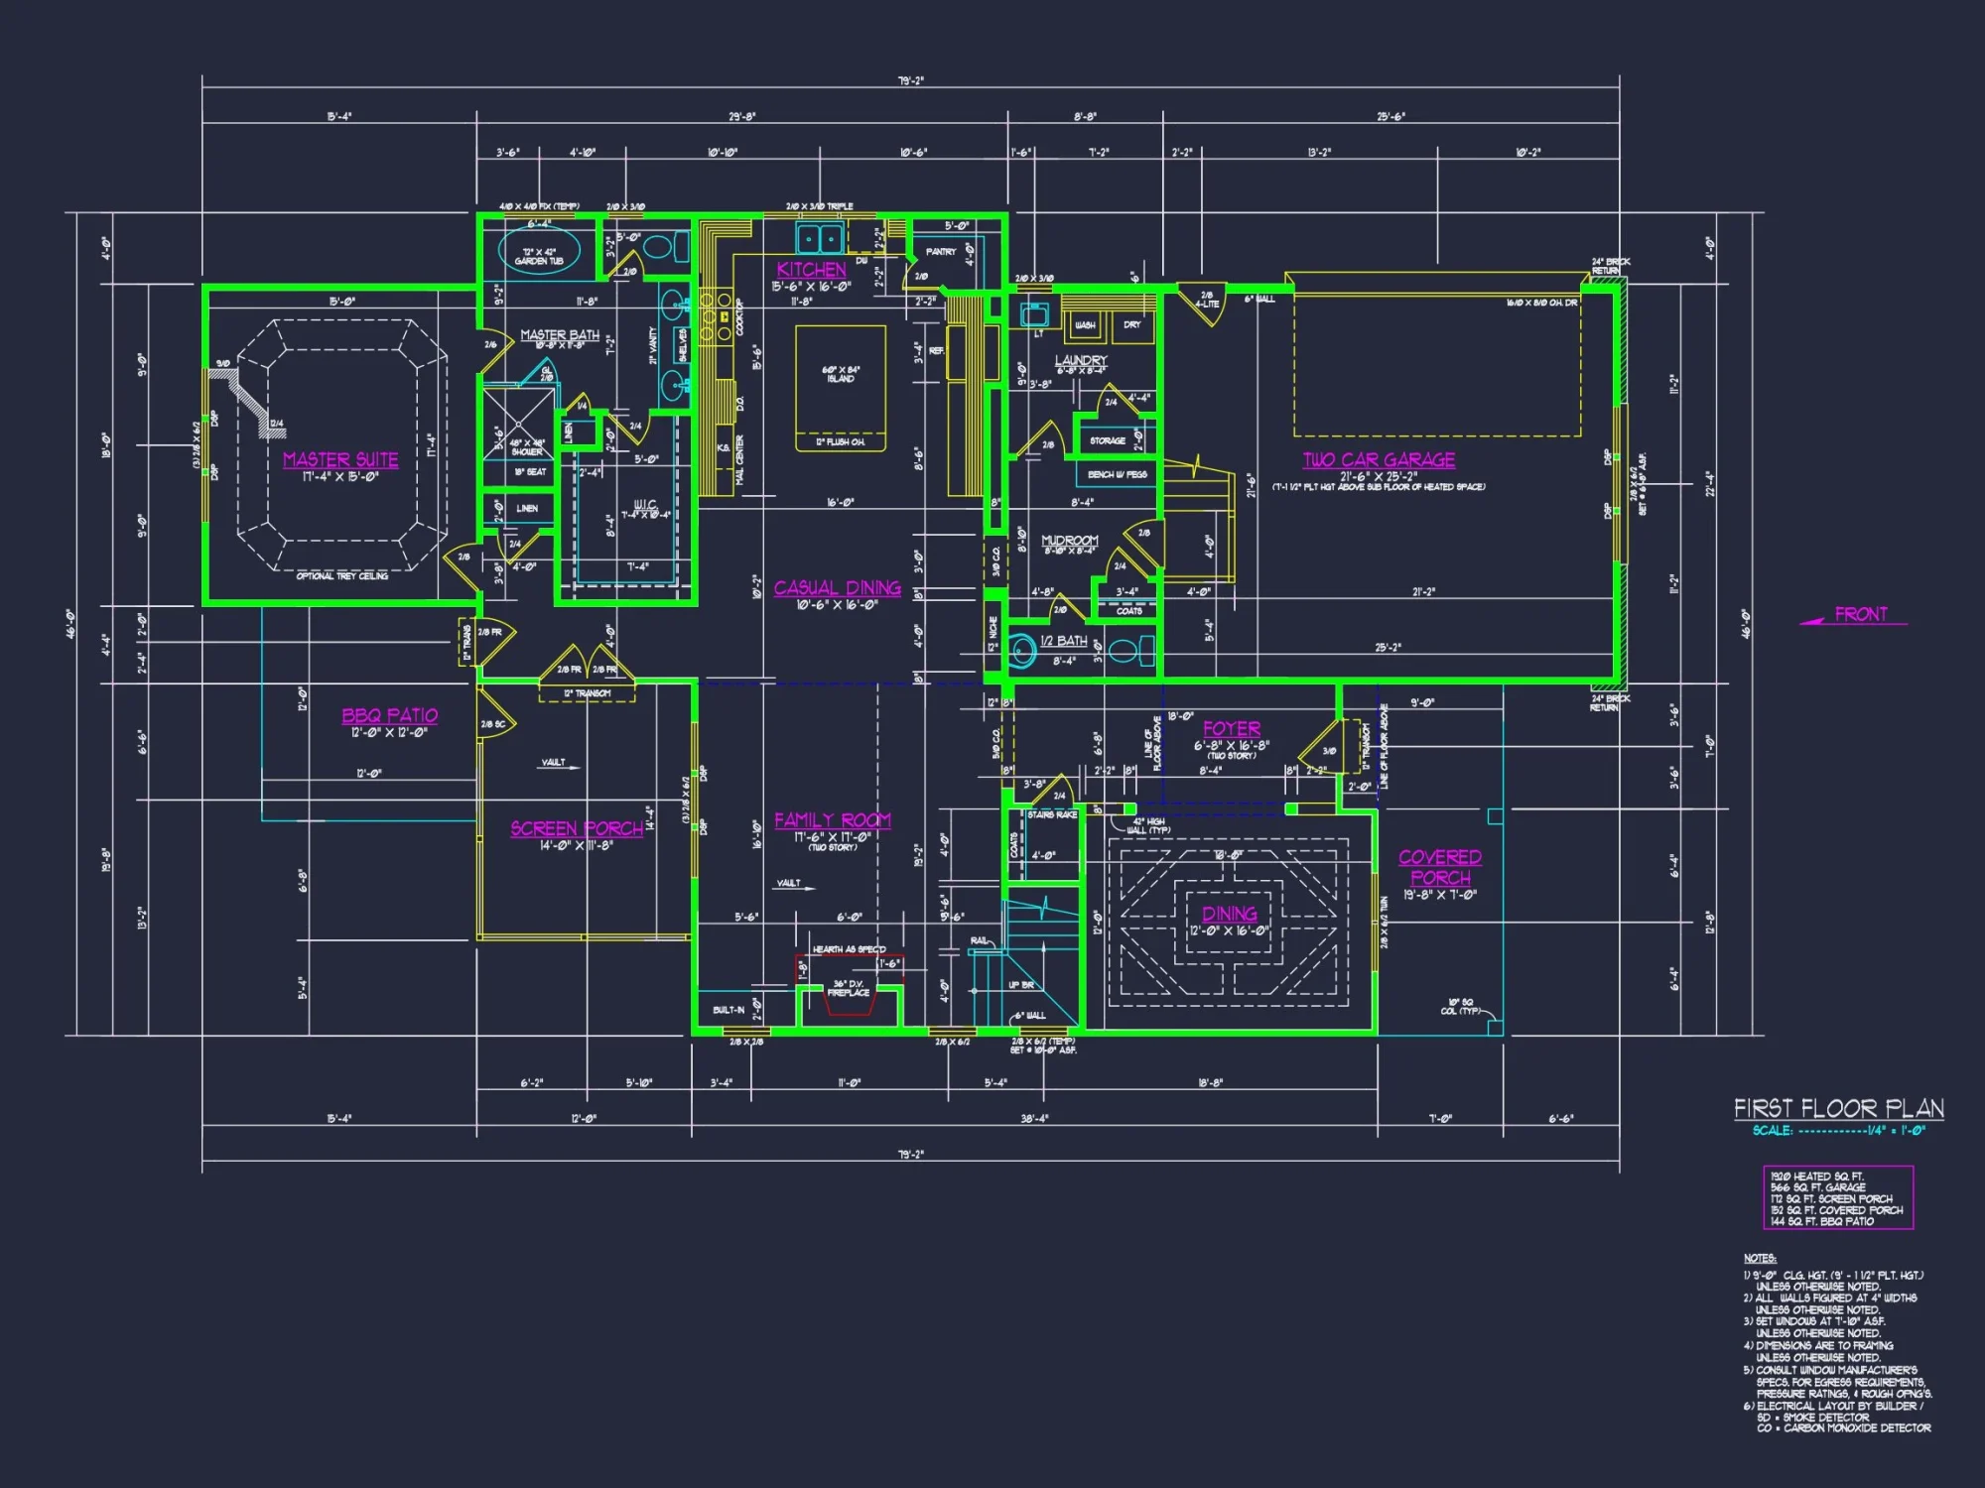Click the TWO CAR GARAGE room label
This screenshot has height=1488, width=1985.
[1380, 459]
